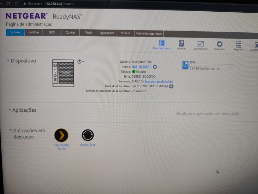Open the Descrição geral overview icon
Image resolution: width=258 pixels, height=194 pixels.
point(161,43)
